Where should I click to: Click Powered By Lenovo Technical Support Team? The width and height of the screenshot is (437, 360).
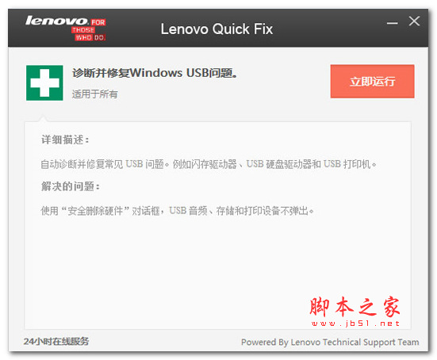(x=330, y=342)
